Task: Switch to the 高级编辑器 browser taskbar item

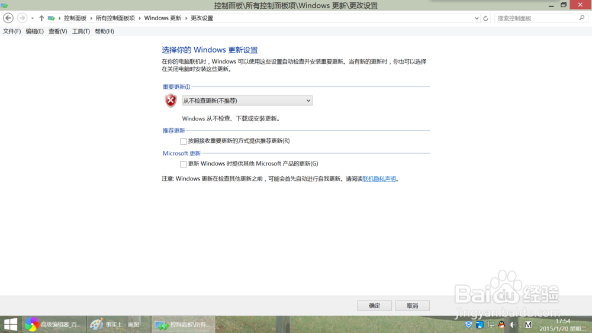Action: 54,324
